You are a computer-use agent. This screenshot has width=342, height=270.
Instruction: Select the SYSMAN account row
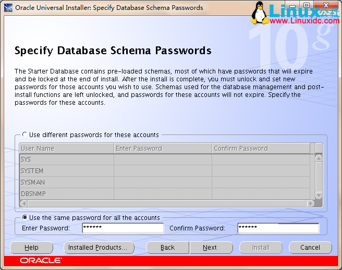[x=66, y=182]
